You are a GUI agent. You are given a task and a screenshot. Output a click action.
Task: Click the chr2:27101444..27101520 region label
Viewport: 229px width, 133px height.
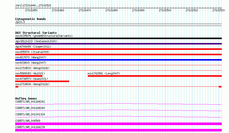tap(33, 5)
